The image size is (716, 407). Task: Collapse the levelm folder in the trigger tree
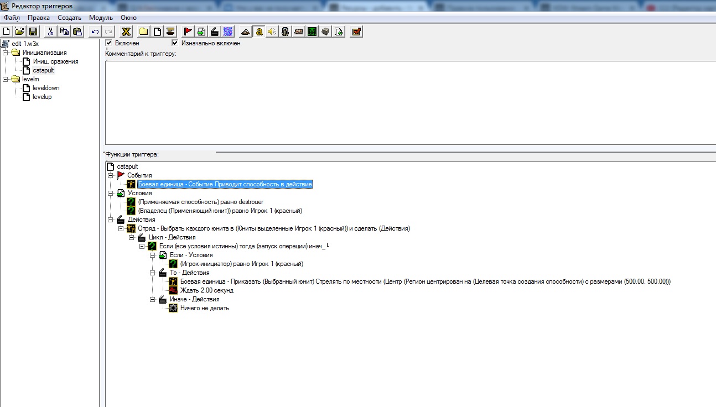coord(5,79)
